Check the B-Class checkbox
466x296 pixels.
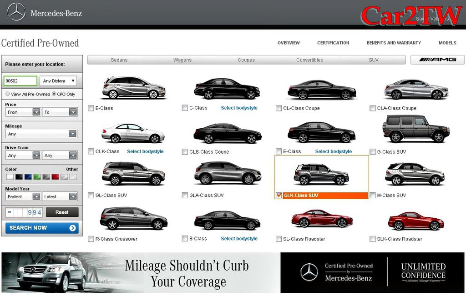pyautogui.click(x=91, y=108)
